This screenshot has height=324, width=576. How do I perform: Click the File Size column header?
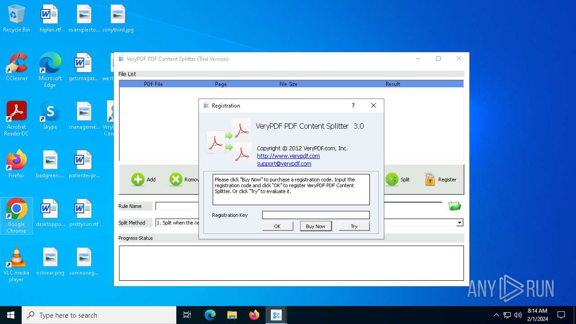click(288, 84)
